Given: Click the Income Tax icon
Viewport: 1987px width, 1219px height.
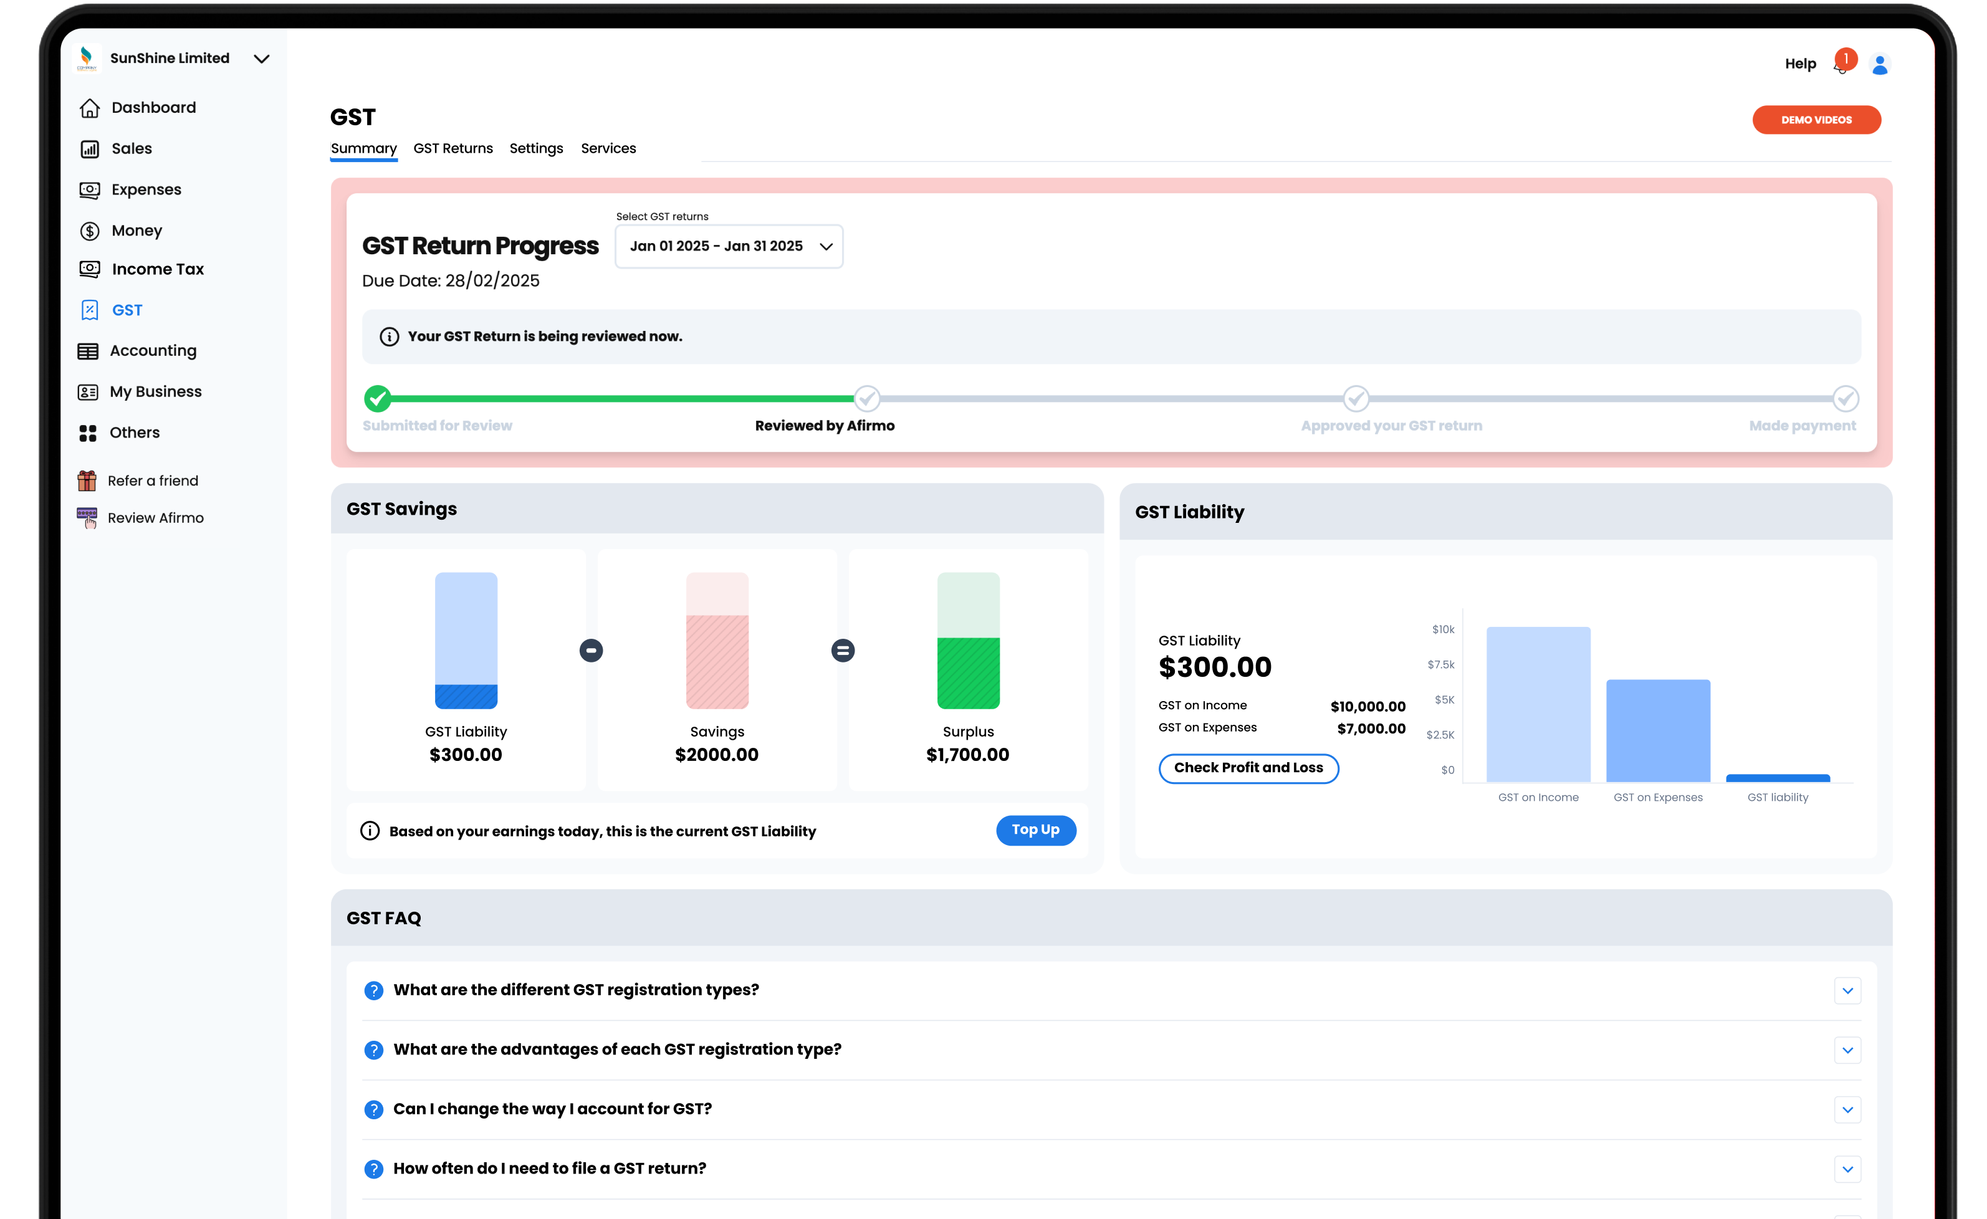Looking at the screenshot, I should [90, 269].
